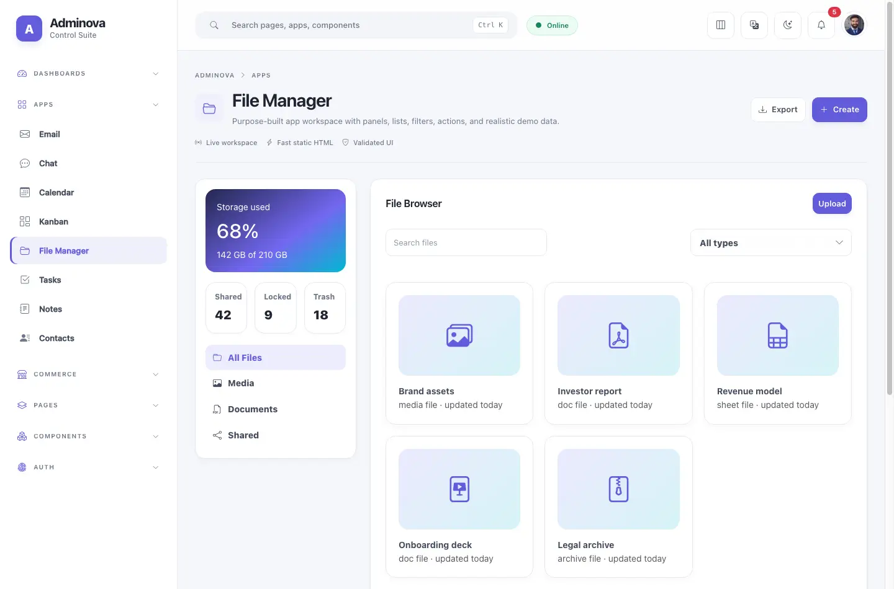Focus the global search pages field
The width and height of the screenshot is (894, 589).
click(356, 25)
